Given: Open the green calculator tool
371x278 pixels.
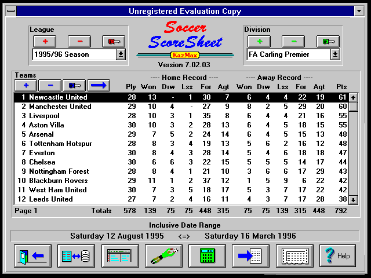Looking at the screenshot, I should (207, 255).
